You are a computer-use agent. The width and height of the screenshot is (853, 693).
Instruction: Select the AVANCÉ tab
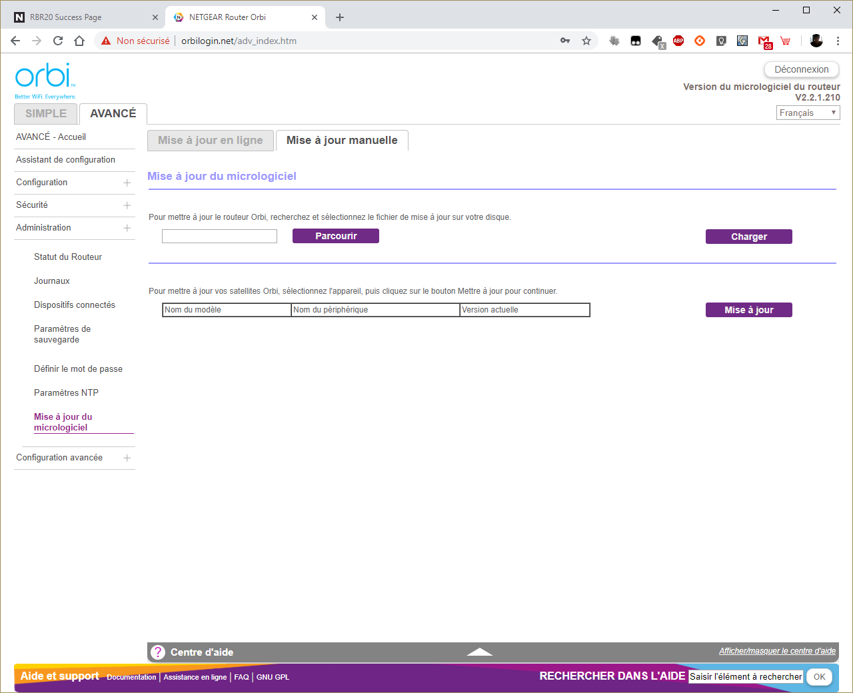tap(113, 113)
